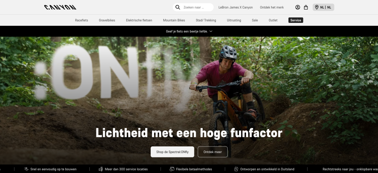Click Shop de Spectral:ONfly button
Viewport: 378px width, 173px height.
pos(172,152)
